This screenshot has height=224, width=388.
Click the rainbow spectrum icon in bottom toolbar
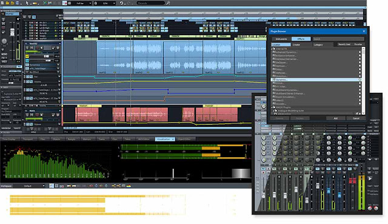(x=129, y=186)
